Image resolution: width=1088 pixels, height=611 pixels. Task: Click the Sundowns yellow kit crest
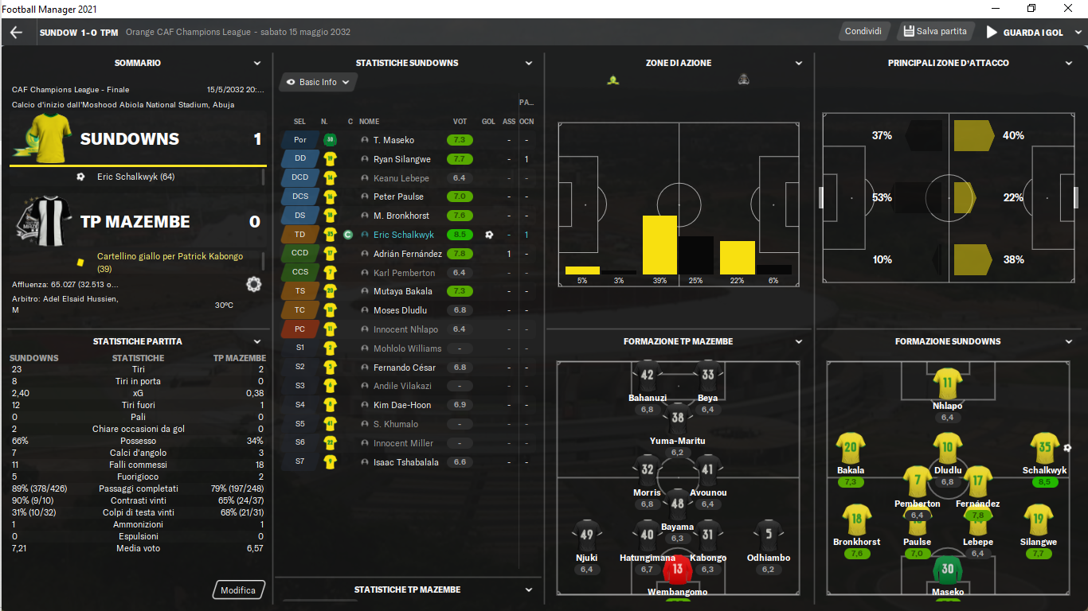[x=42, y=138]
